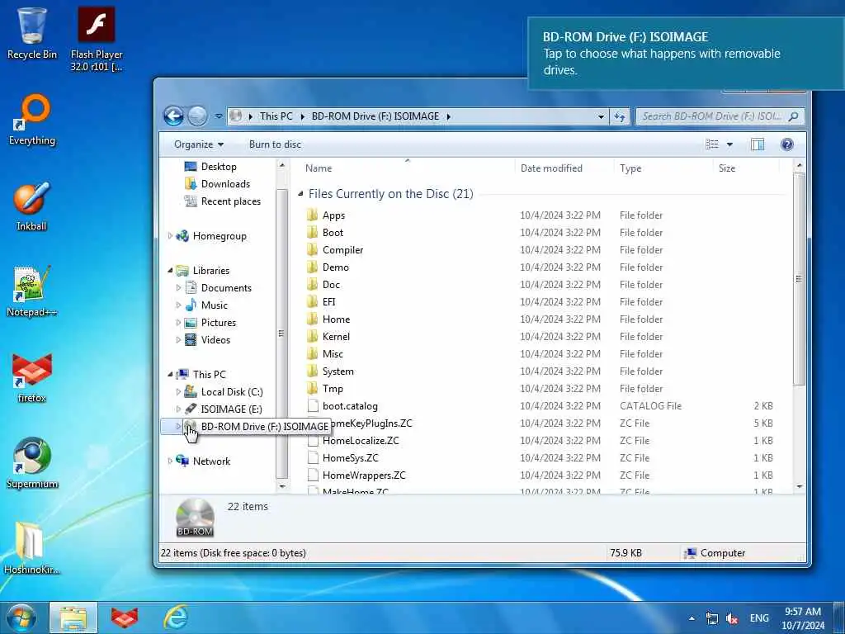The height and width of the screenshot is (634, 845).
Task: Click the BD-ROM Drive (F:) ISOIMAGE breadcrumb
Action: 375,116
